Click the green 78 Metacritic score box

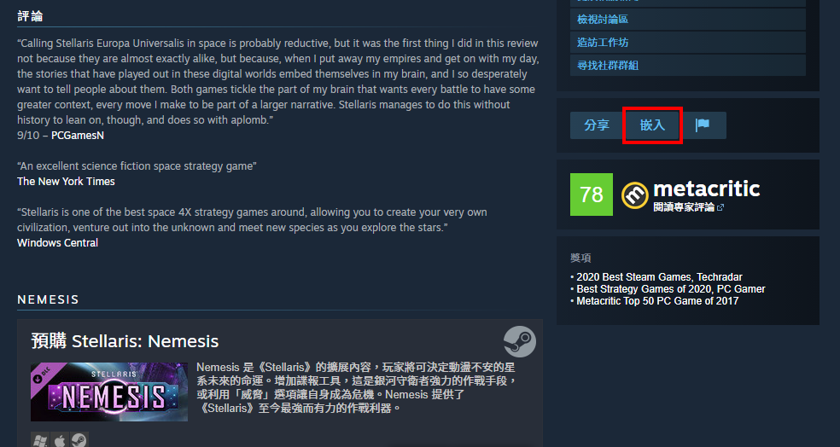point(592,194)
